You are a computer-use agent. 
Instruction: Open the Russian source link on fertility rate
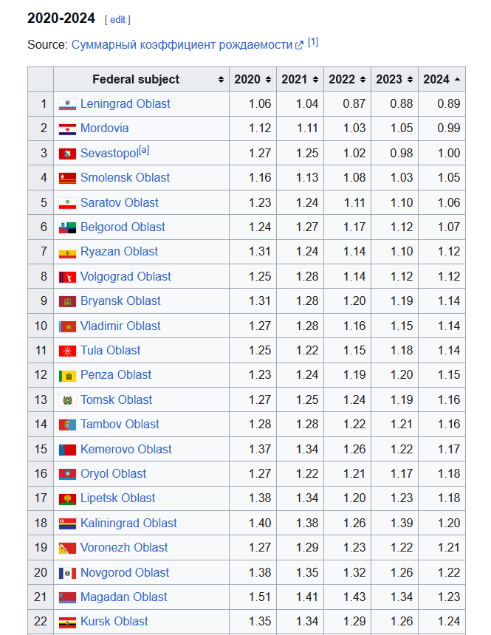[187, 44]
